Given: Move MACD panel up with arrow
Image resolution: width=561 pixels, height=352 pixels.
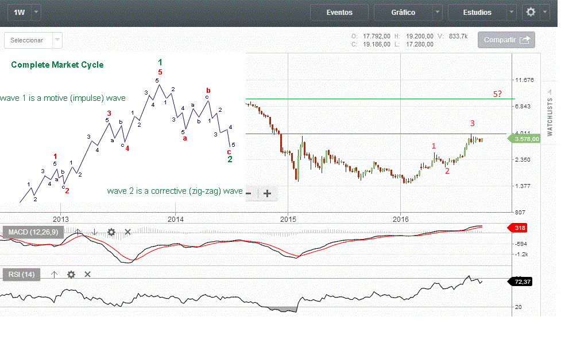Looking at the screenshot, I should (78, 232).
